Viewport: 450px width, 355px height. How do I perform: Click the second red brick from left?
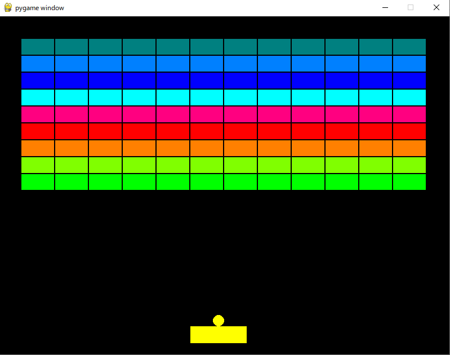(72, 131)
